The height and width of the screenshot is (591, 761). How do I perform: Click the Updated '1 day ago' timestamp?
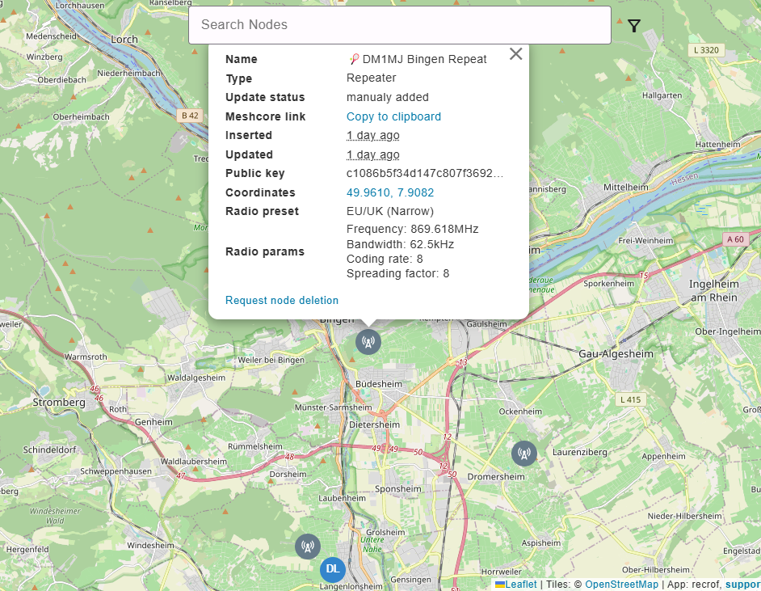(x=372, y=154)
